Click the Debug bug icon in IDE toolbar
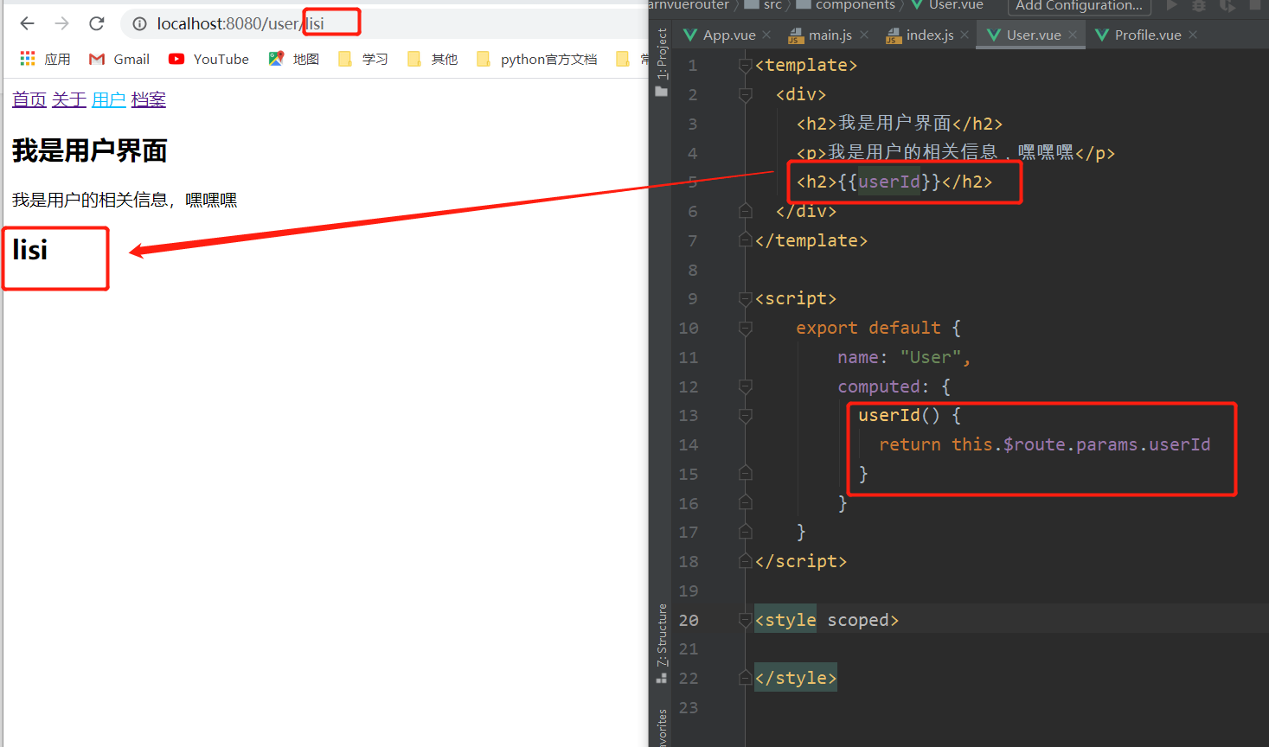 pos(1199,5)
